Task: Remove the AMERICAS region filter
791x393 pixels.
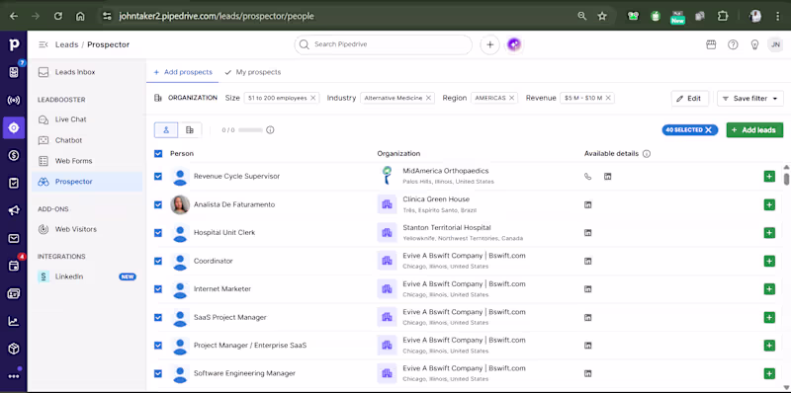Action: pyautogui.click(x=511, y=99)
